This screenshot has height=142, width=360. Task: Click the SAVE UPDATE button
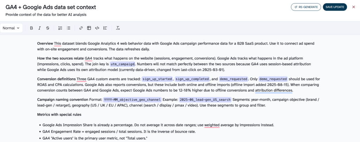click(335, 7)
